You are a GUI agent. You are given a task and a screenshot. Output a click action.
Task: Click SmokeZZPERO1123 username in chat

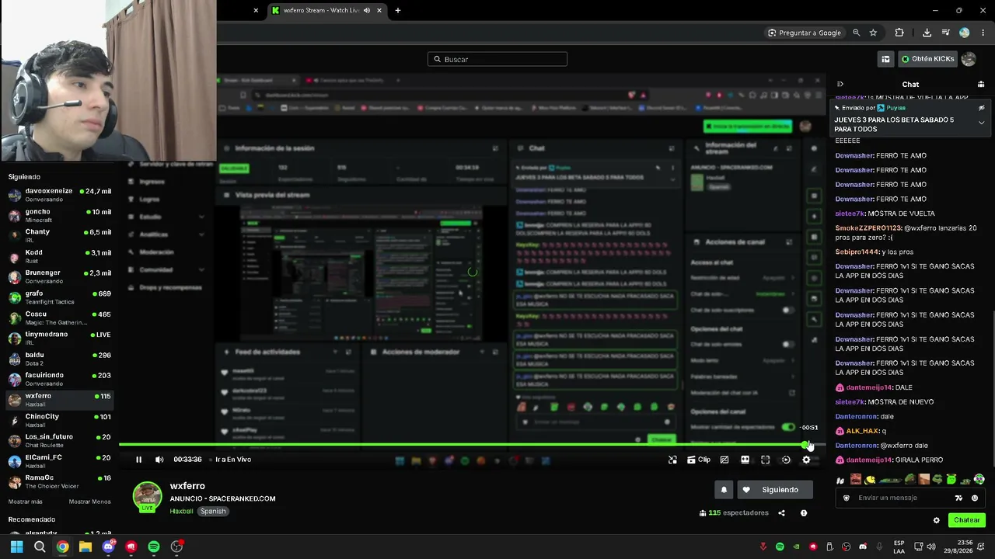pos(868,228)
